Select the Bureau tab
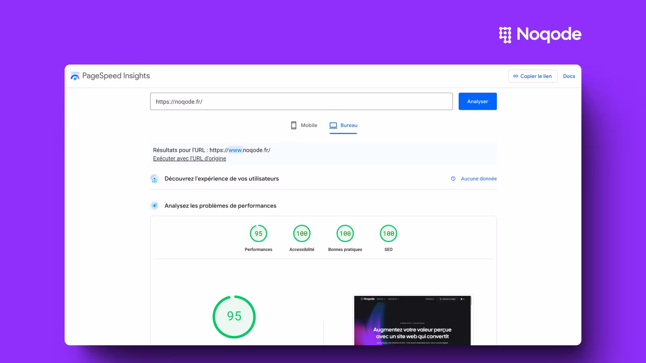The height and width of the screenshot is (363, 646). [x=349, y=125]
